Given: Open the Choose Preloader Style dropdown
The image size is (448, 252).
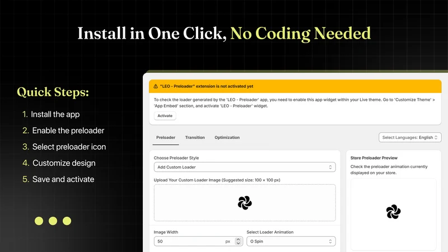Looking at the screenshot, I should point(245,167).
